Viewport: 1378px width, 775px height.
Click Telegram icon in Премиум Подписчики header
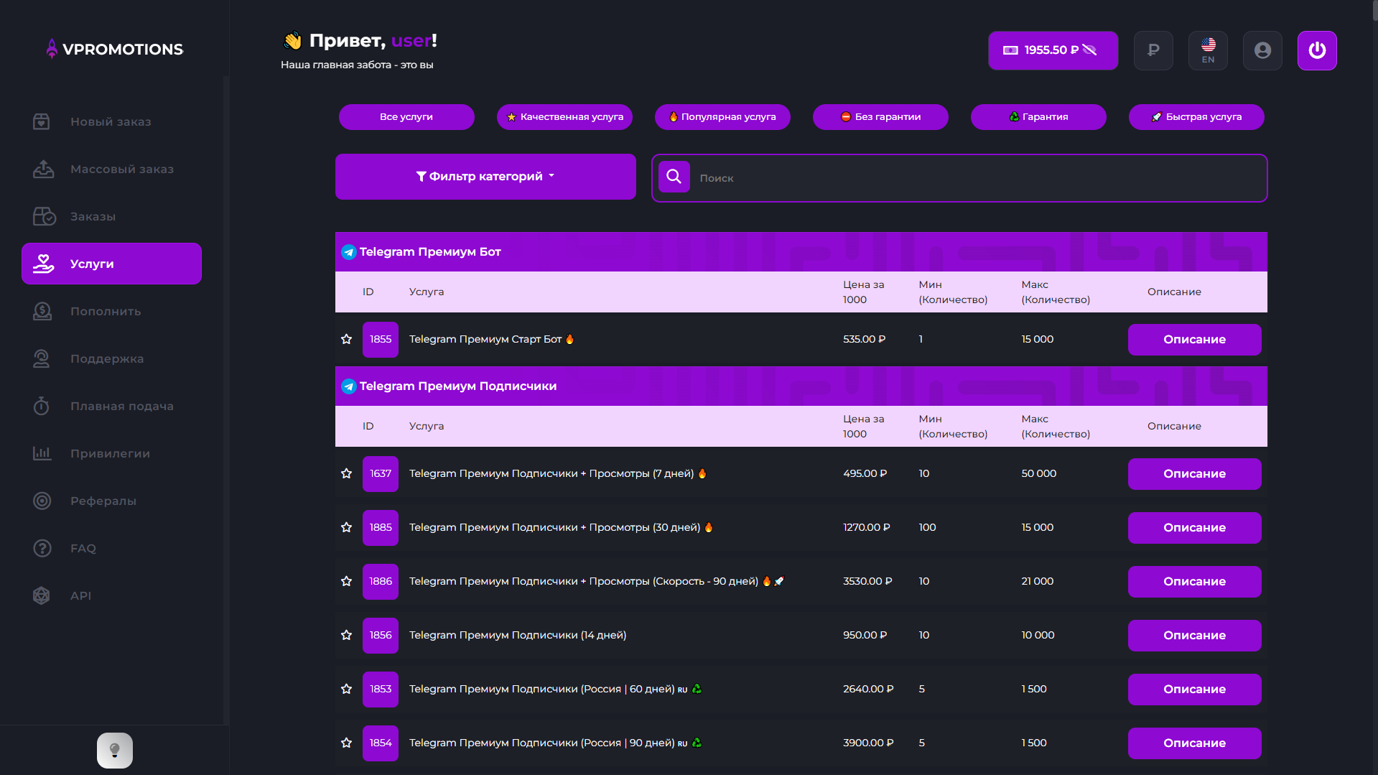pyautogui.click(x=349, y=386)
